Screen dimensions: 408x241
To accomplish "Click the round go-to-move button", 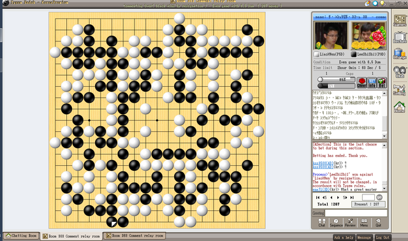I will tap(379, 197).
